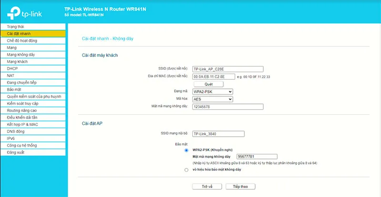The width and height of the screenshot is (381, 197).
Task: Select the disable wireless security radio option
Action: pos(186,169)
